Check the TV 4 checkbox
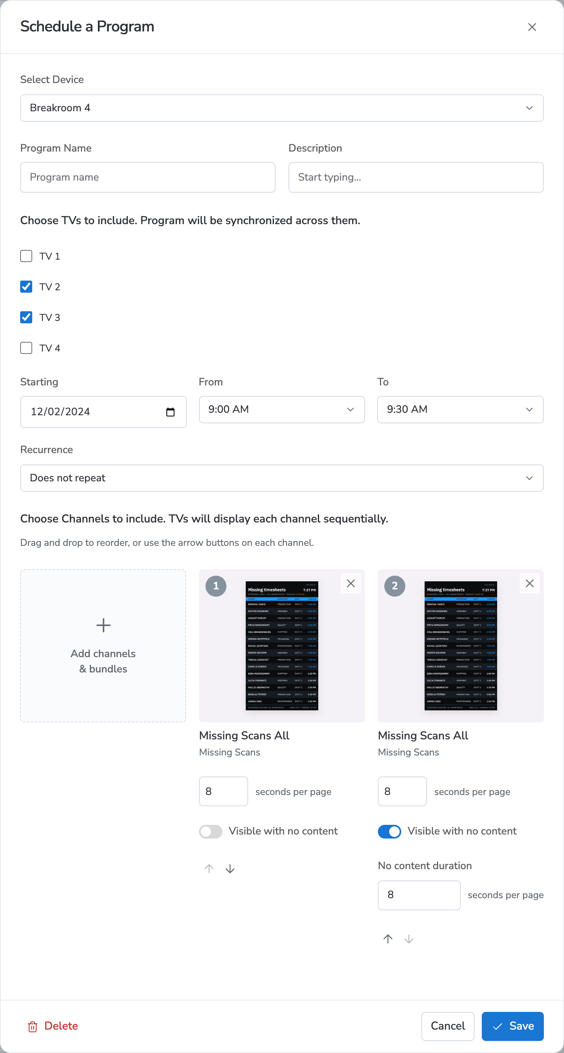This screenshot has width=564, height=1053. point(26,348)
